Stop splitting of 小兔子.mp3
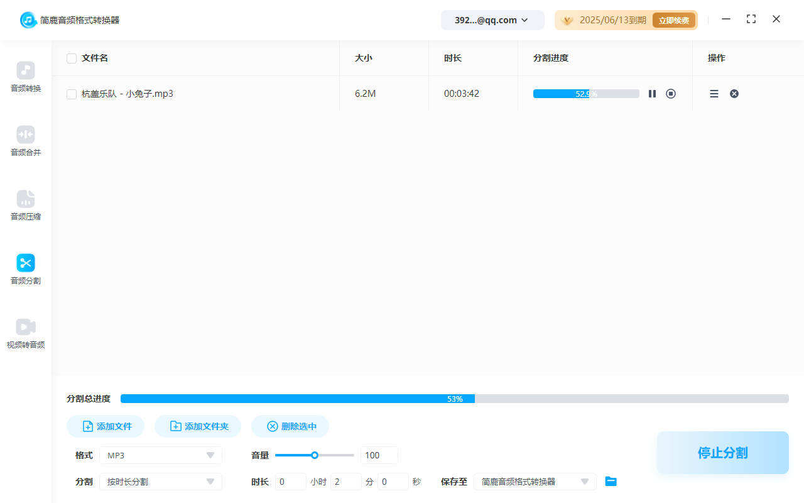The width and height of the screenshot is (804, 503). point(670,93)
